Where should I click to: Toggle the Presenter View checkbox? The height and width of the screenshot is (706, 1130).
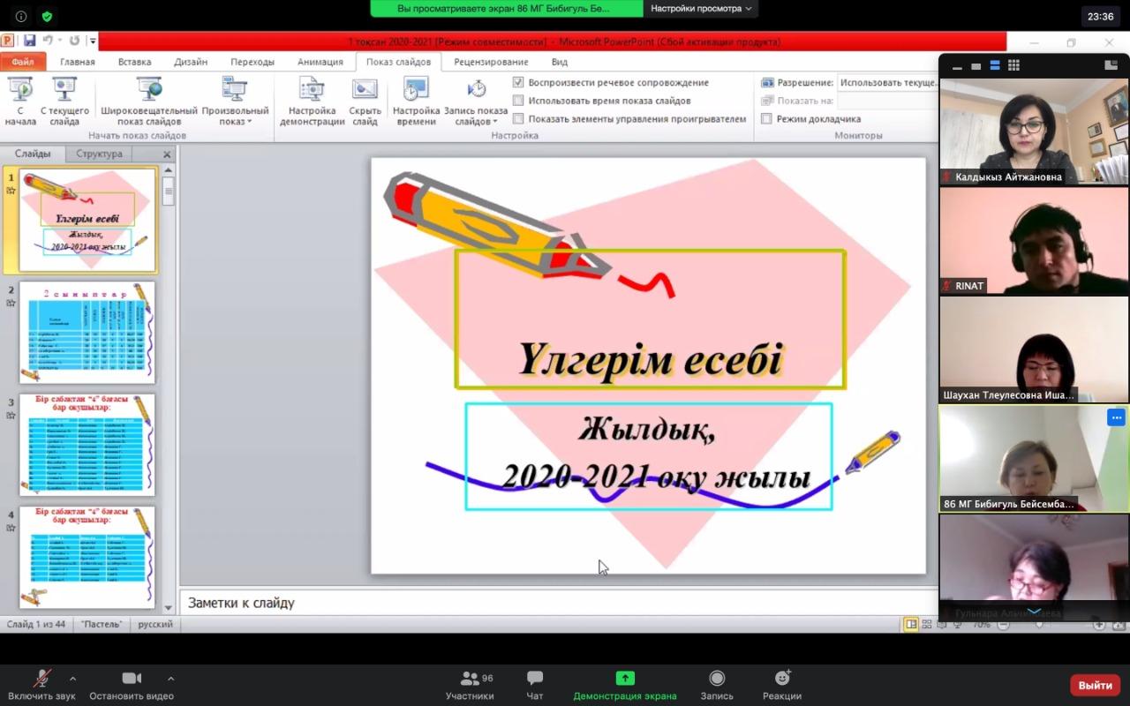(766, 119)
